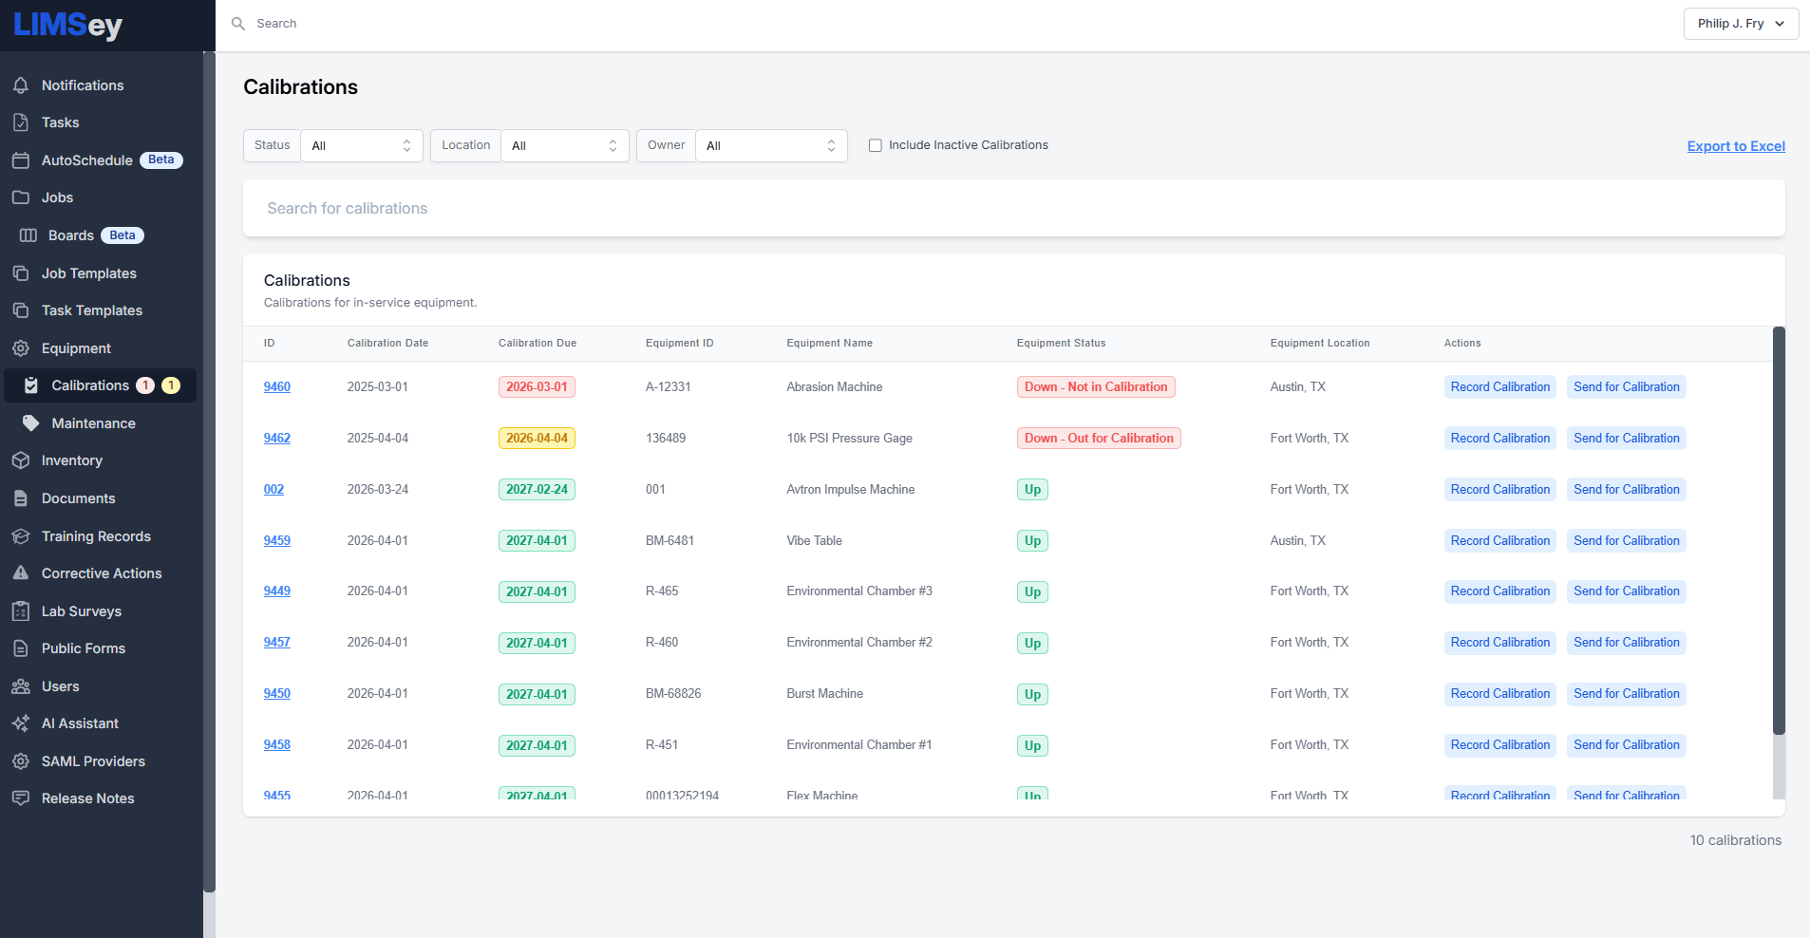Go to Training Records in sidebar
This screenshot has width=1810, height=938.
(x=96, y=536)
